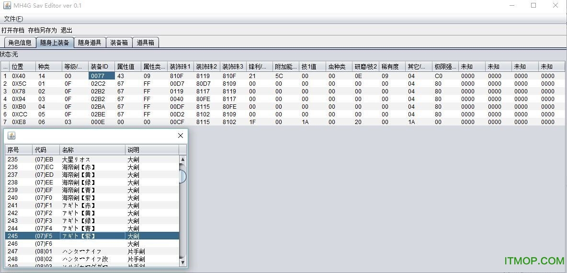Open the 道具箱 tab
The width and height of the screenshot is (567, 273).
pos(145,43)
